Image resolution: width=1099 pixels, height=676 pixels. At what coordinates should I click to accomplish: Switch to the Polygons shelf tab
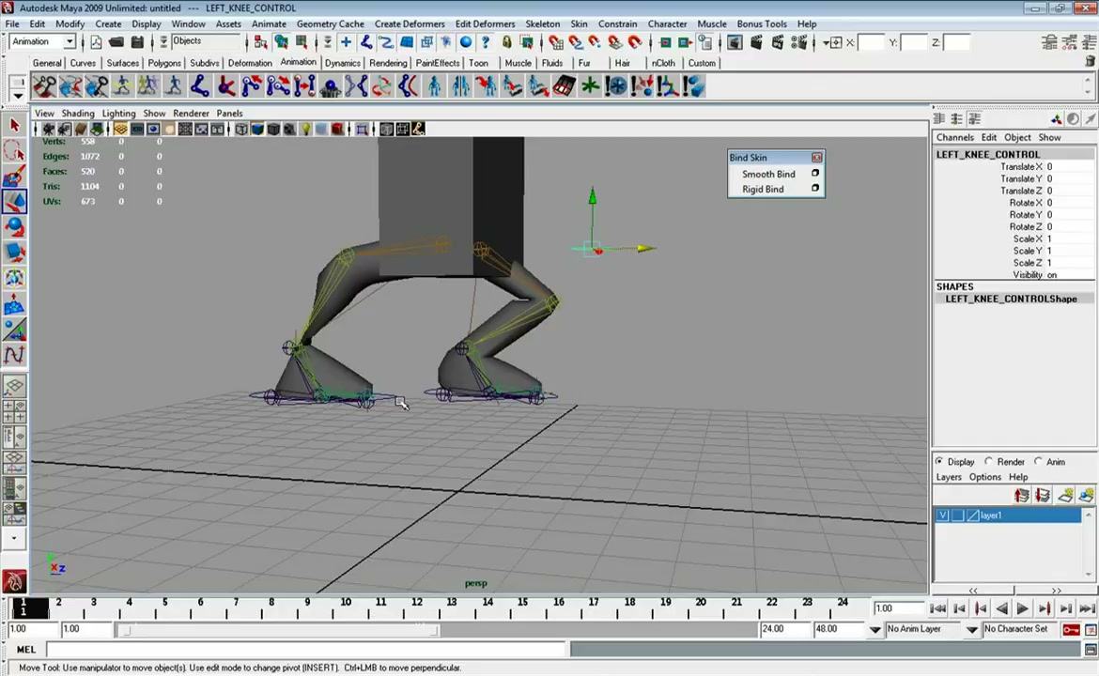tap(164, 63)
